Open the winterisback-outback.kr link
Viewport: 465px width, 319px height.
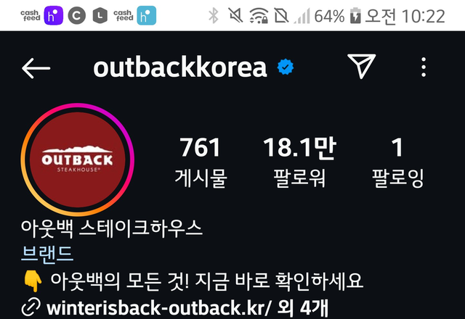[158, 307]
